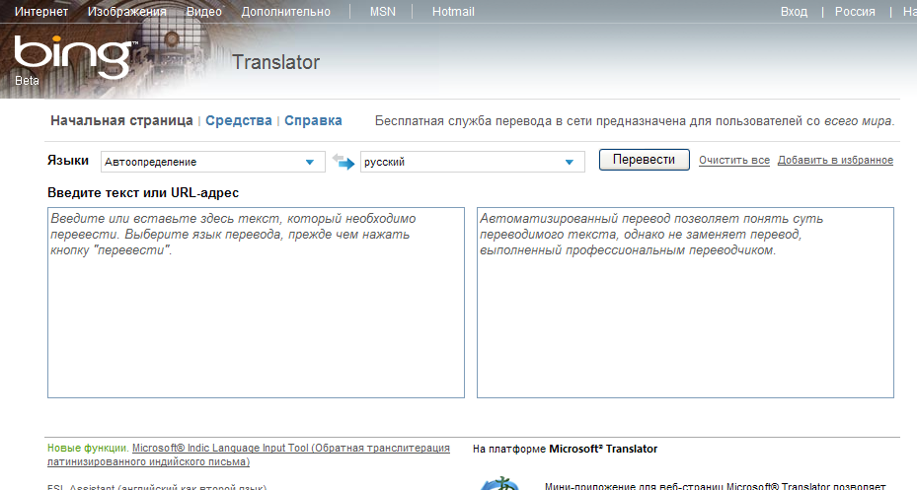The image size is (917, 490).
Task: Click Добавить в избранное link
Action: [x=835, y=160]
